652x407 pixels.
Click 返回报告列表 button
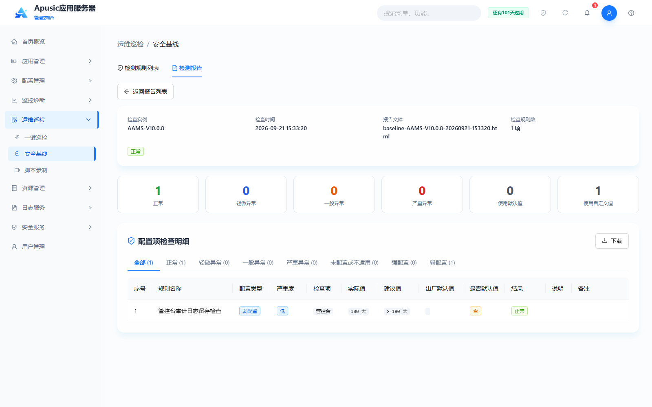[x=145, y=92]
